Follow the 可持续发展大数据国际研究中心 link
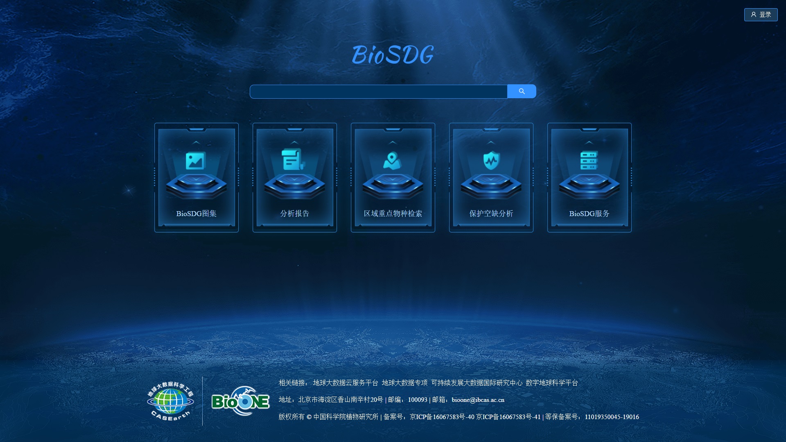Screen dimensions: 786x442 (x=477, y=383)
